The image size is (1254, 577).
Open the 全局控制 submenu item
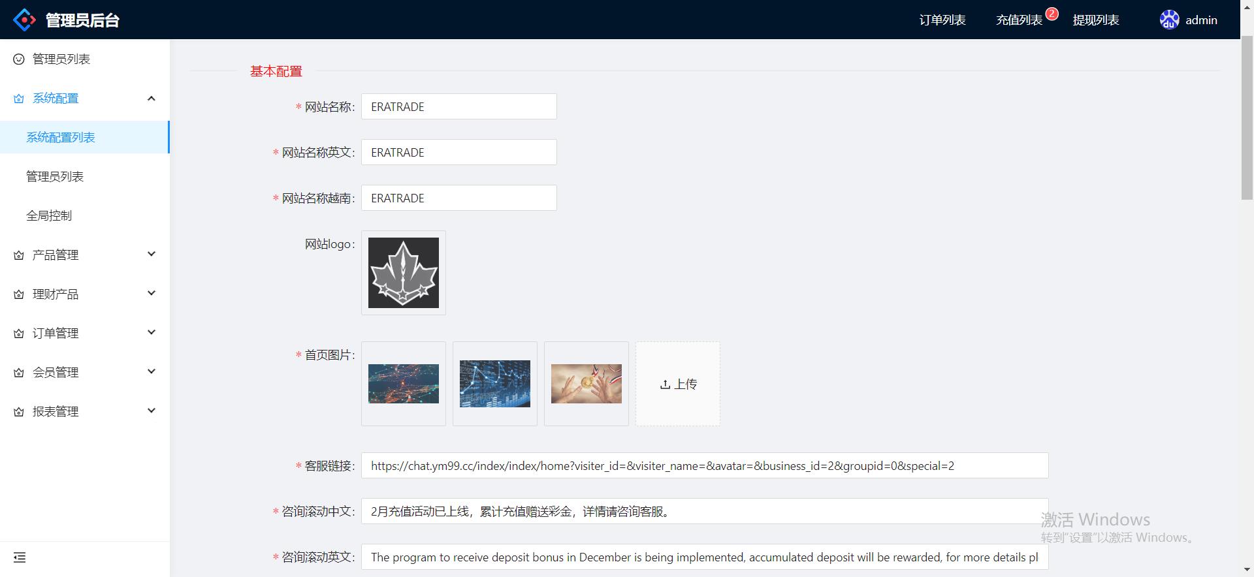pyautogui.click(x=85, y=215)
